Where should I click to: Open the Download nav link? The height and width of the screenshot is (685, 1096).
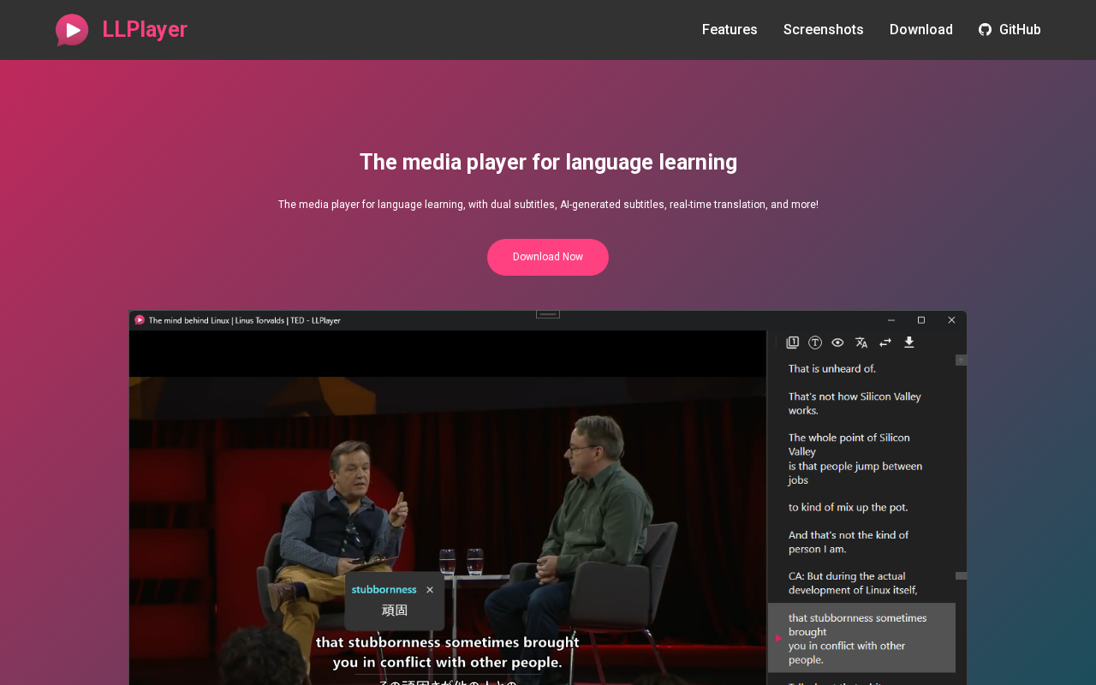(x=921, y=30)
